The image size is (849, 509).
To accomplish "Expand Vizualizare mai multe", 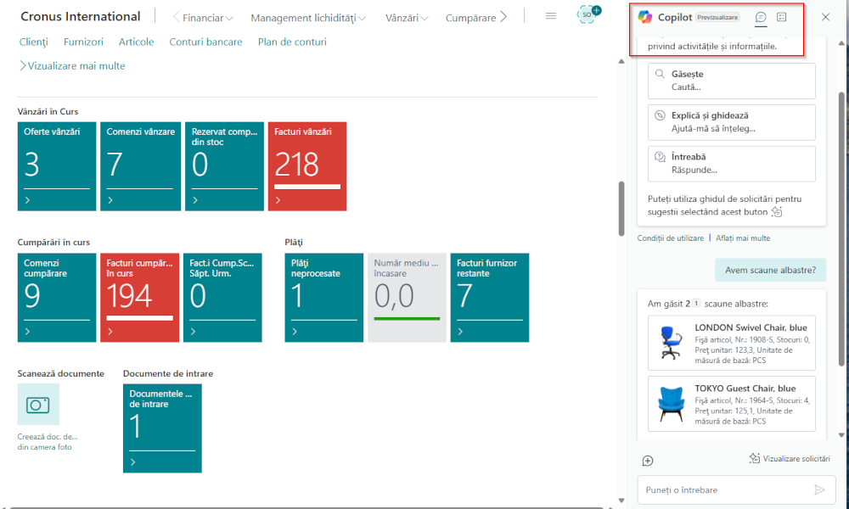I will [72, 65].
